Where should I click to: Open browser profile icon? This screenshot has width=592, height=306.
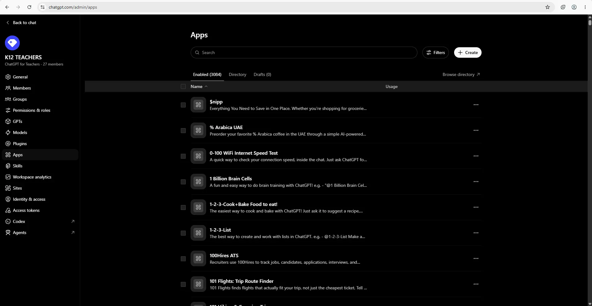574,7
